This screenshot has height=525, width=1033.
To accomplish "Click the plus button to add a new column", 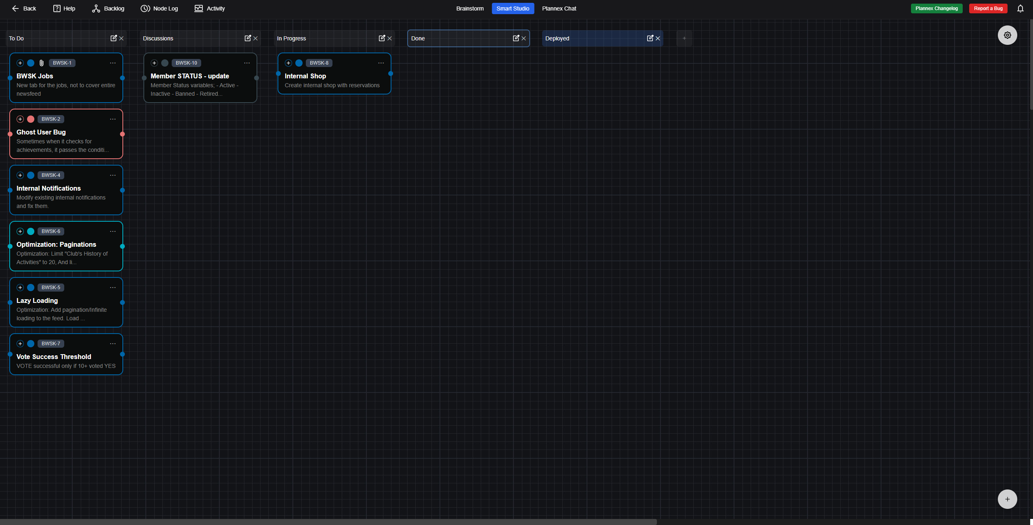I will tap(684, 38).
